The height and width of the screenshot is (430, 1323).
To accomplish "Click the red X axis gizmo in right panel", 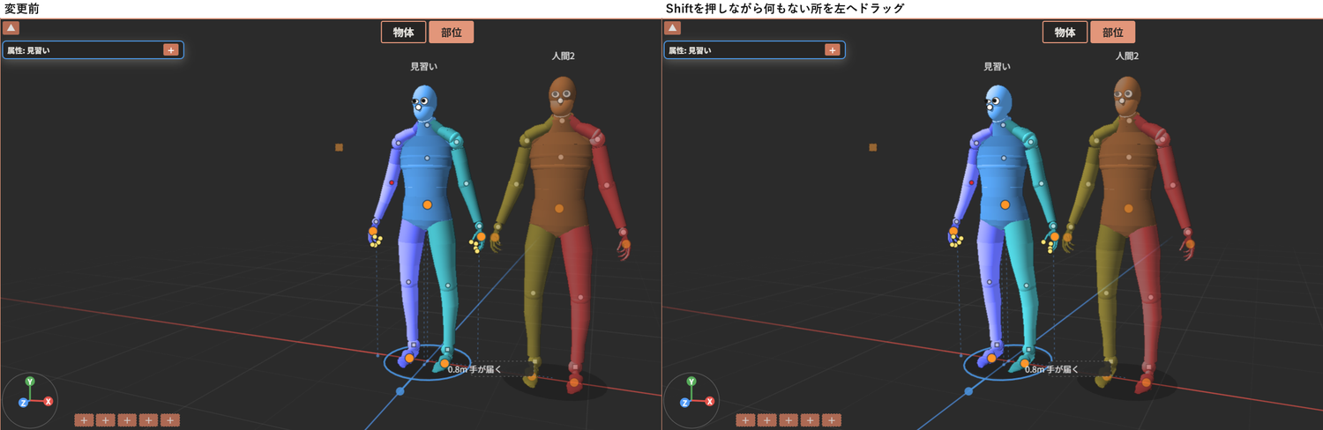I will click(x=710, y=401).
